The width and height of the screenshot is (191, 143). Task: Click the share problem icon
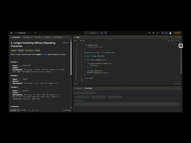(33, 110)
